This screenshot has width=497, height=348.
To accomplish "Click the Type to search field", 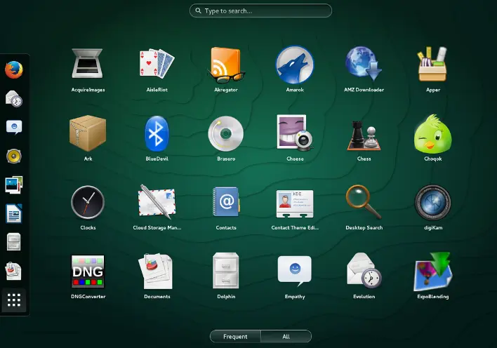I will 260,11.
